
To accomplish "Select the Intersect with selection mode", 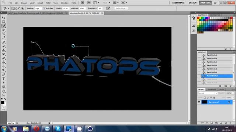I will [22, 8].
